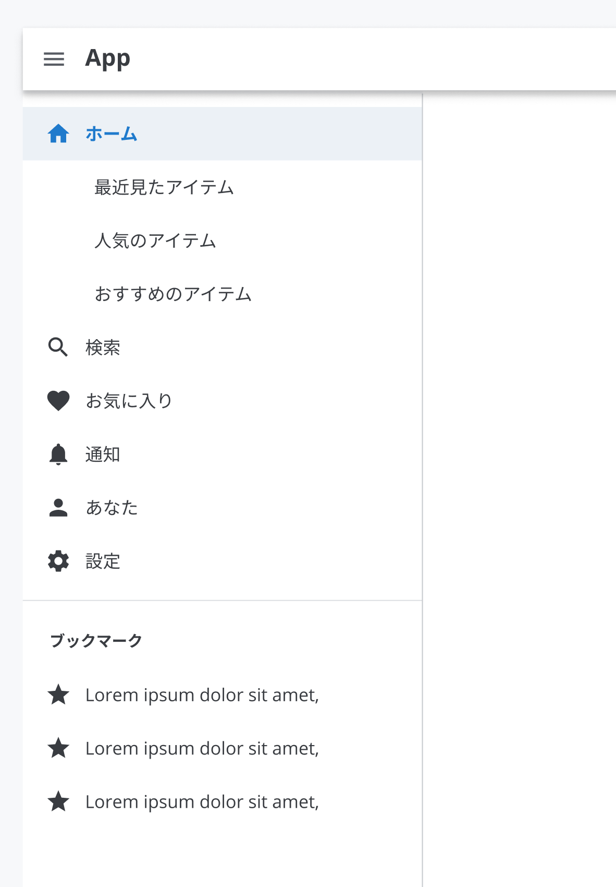The width and height of the screenshot is (616, 887).
Task: Click the settings gear icon
Action: pos(58,561)
